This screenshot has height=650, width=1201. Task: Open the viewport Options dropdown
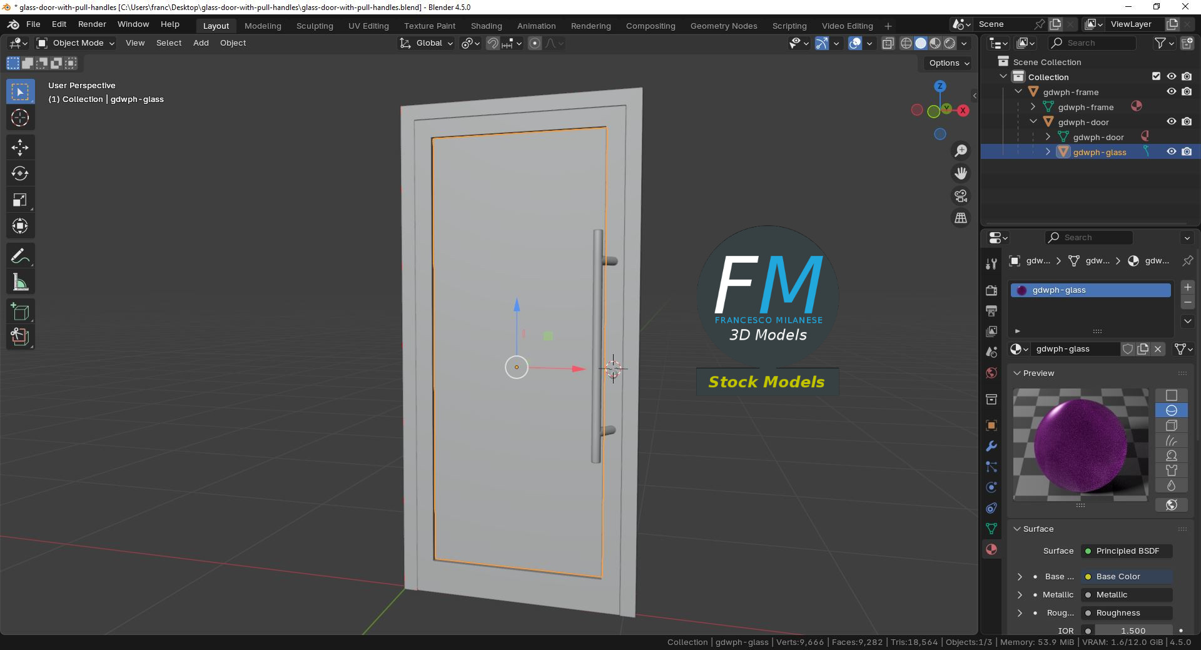[949, 63]
